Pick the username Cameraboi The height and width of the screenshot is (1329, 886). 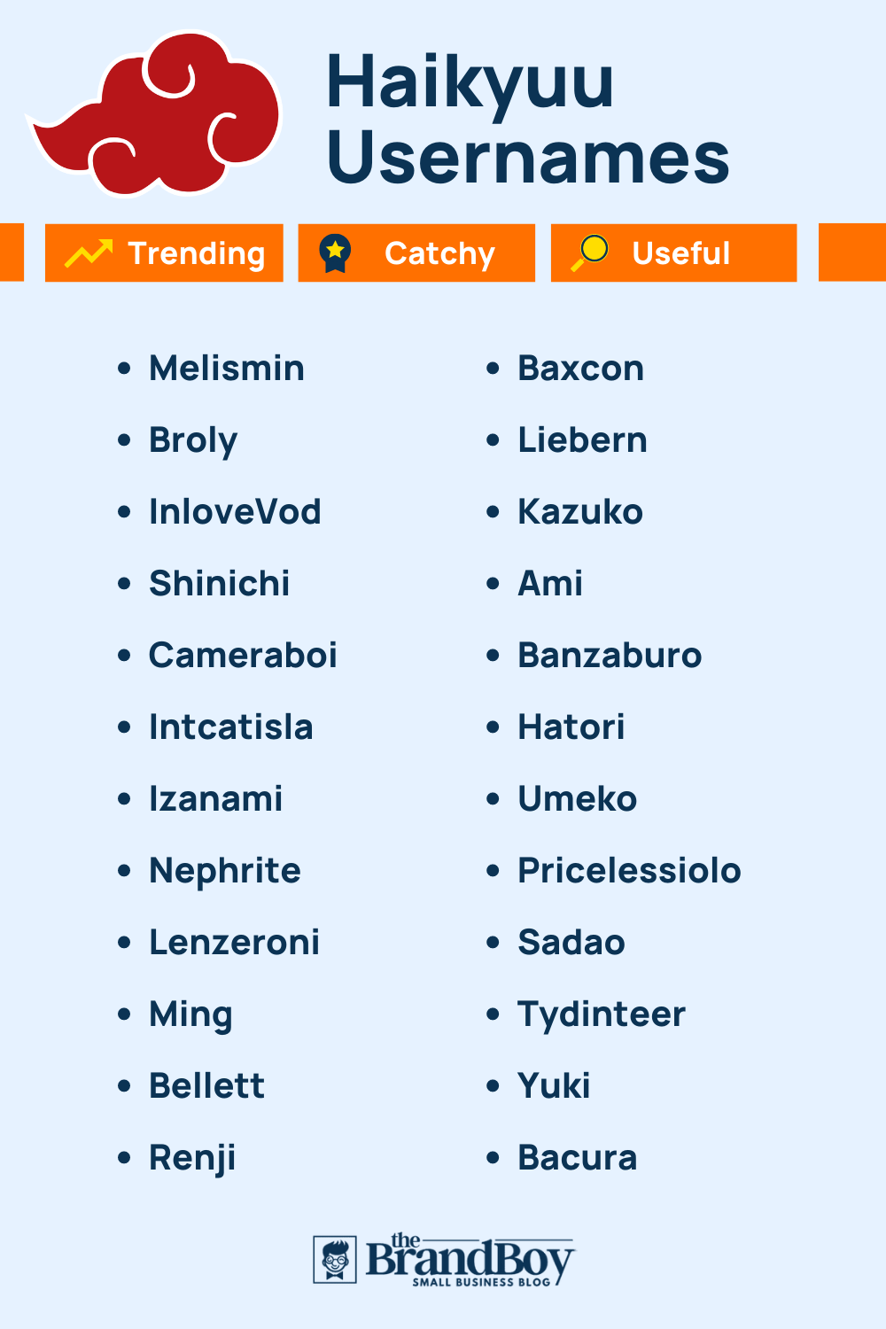pyautogui.click(x=243, y=656)
